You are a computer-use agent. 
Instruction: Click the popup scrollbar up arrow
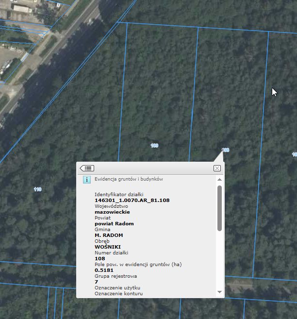click(219, 180)
